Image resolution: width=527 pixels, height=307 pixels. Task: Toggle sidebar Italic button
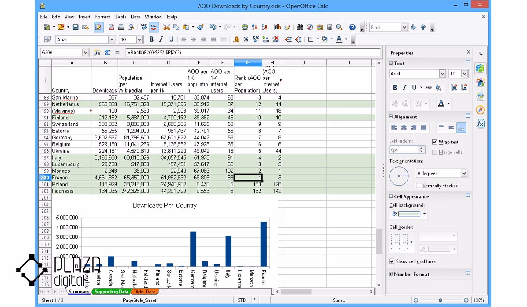(x=404, y=88)
